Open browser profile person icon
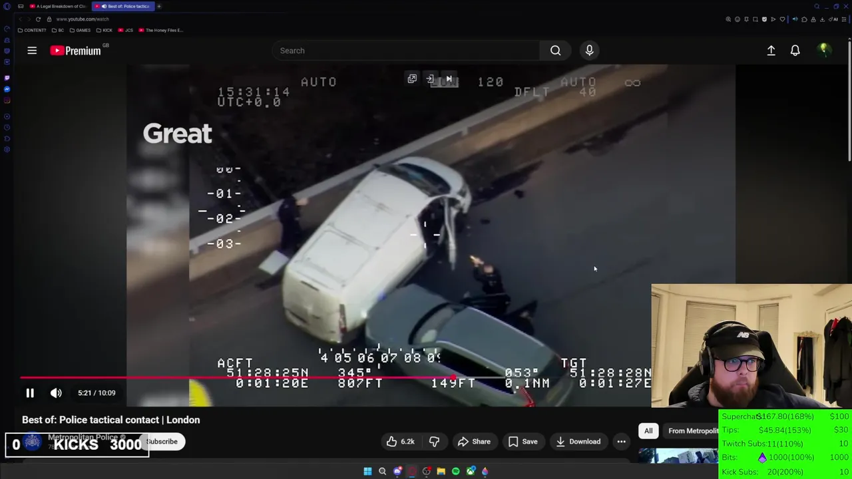The width and height of the screenshot is (852, 479). (813, 19)
